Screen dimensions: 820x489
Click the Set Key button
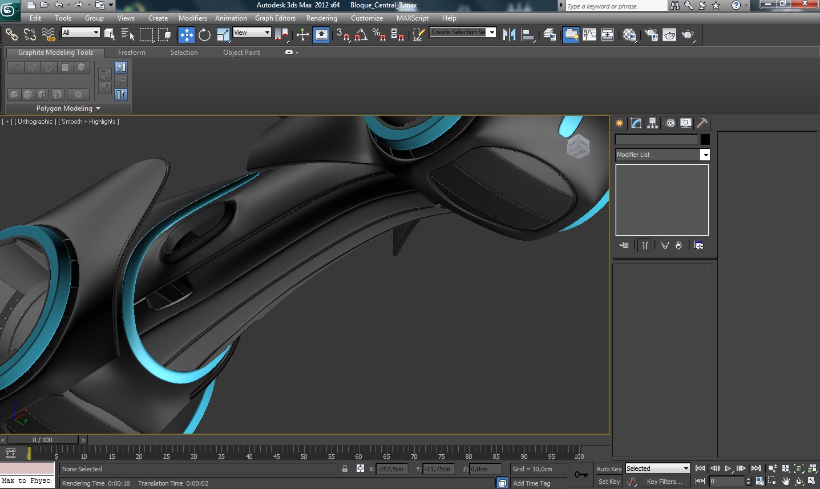tap(609, 482)
